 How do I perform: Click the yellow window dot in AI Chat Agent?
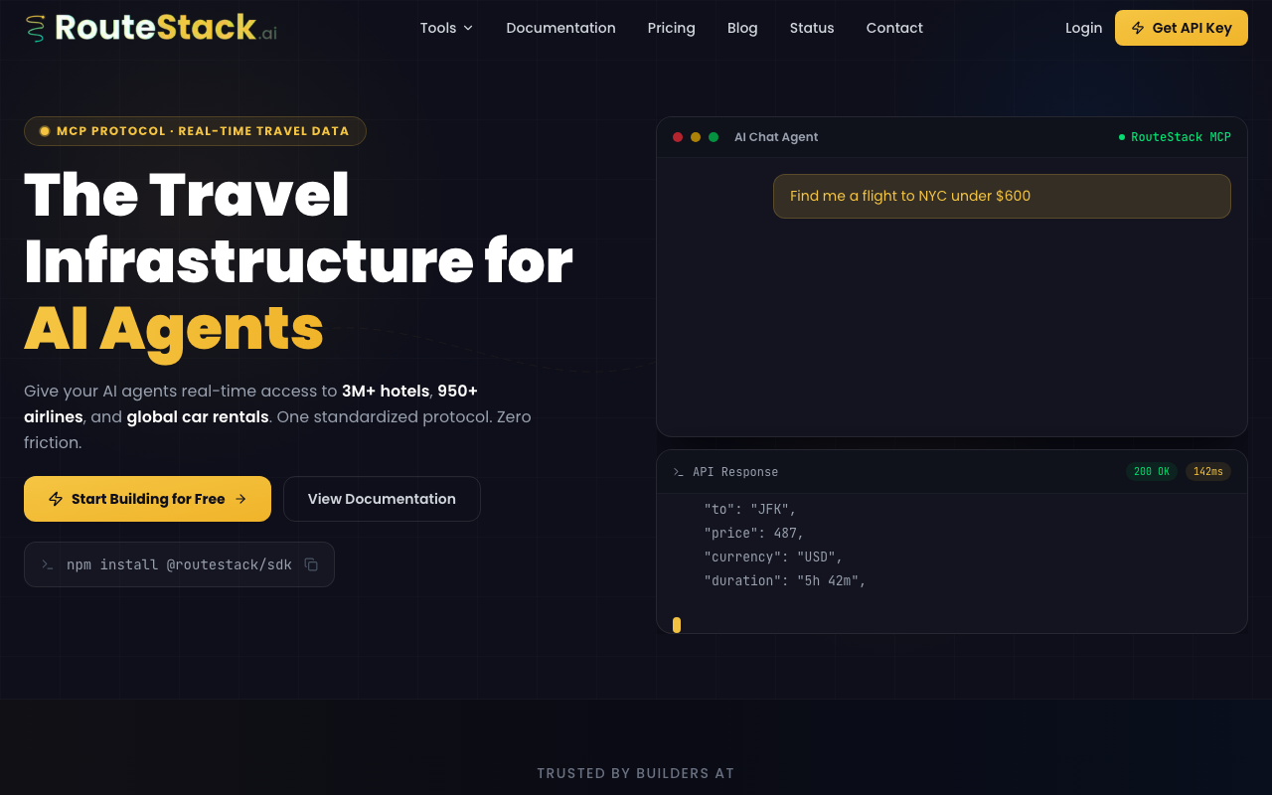[x=696, y=137]
